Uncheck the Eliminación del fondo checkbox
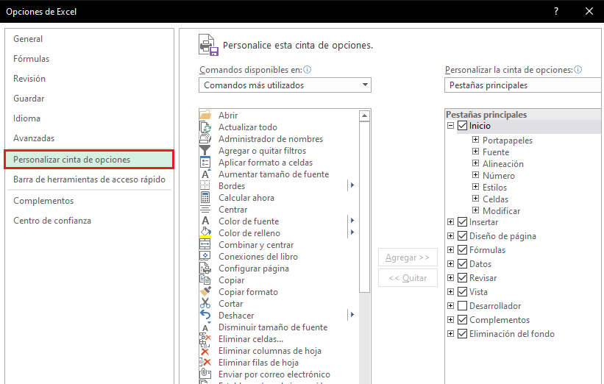Screen dimensions: 604x384 (462, 334)
